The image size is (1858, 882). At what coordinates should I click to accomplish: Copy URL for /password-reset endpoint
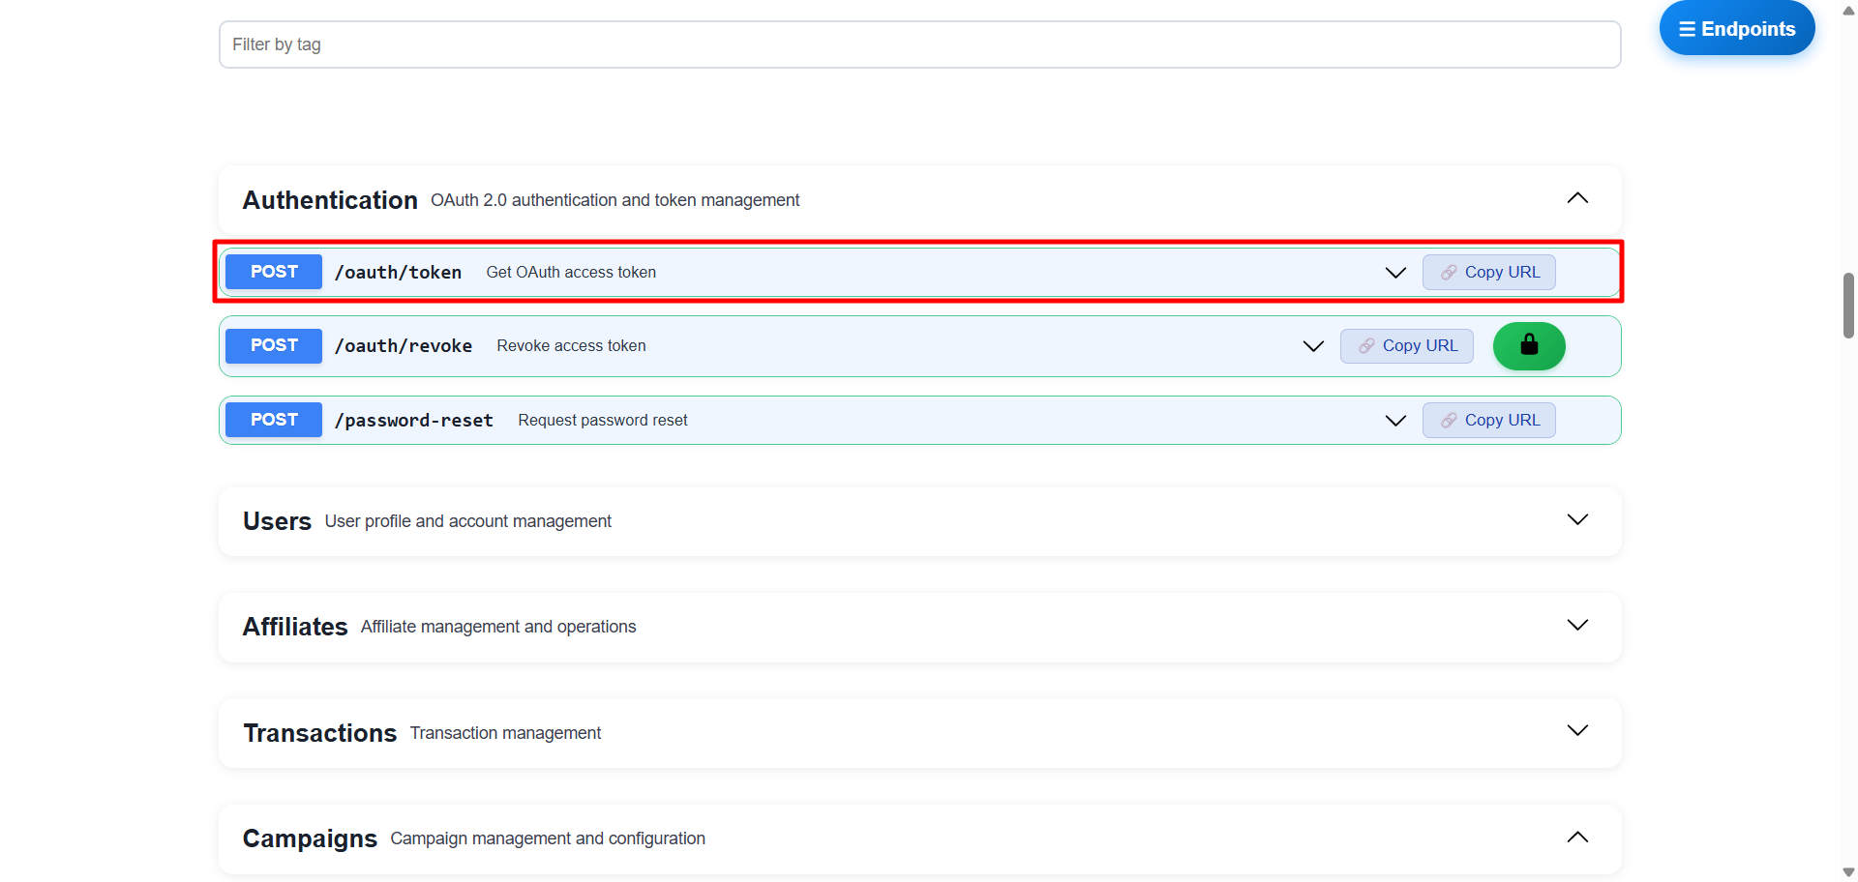pos(1488,421)
